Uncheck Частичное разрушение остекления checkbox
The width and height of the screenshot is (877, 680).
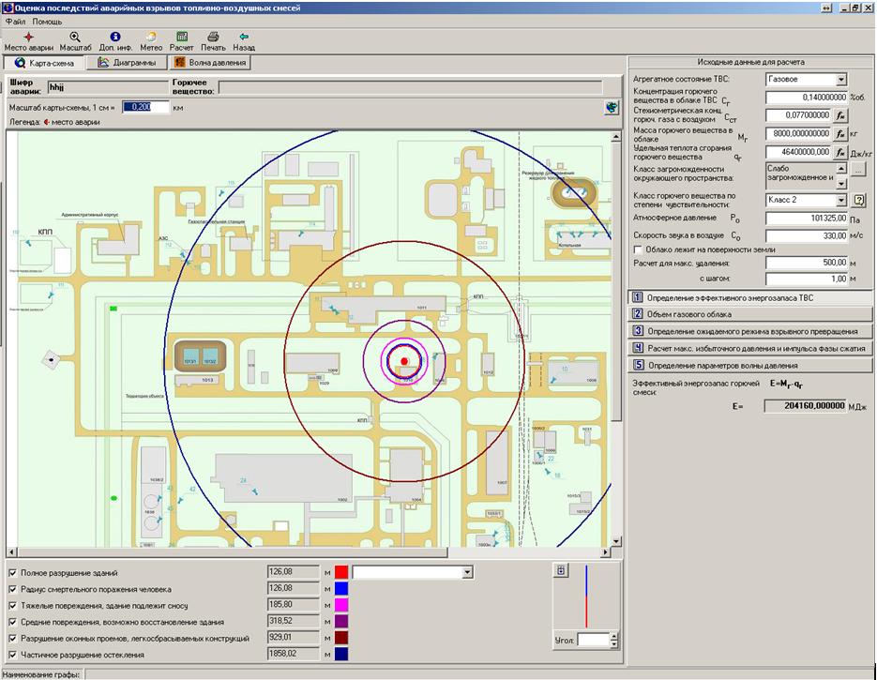tap(12, 654)
